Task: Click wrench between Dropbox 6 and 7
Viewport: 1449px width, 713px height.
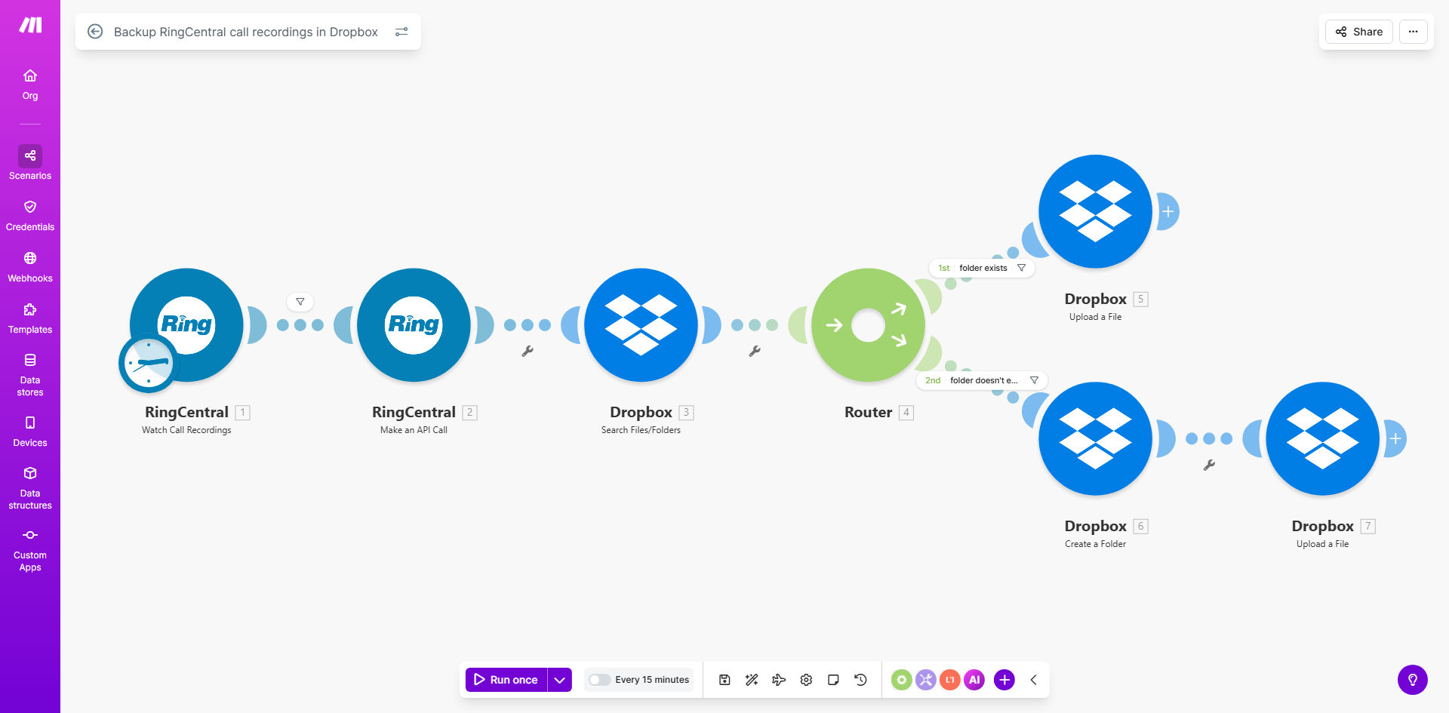Action: tap(1209, 465)
